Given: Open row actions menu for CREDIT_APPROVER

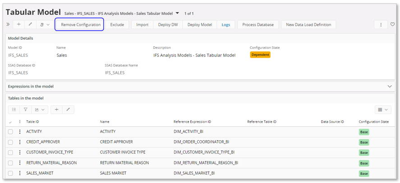Looking at the screenshot, I should point(20,142).
